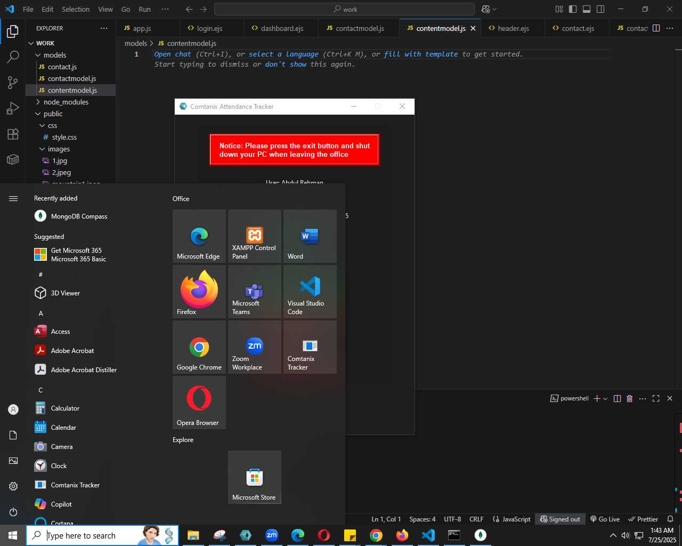
Task: Expand the Start menu hamburger navigation
Action: click(x=13, y=198)
